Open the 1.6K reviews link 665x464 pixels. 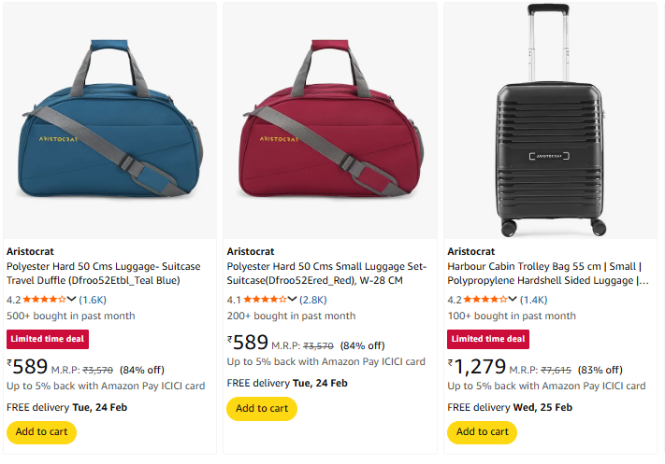[x=93, y=300]
